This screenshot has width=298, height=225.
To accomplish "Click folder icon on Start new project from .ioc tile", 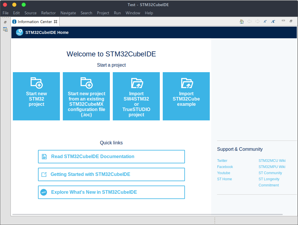I will [x=86, y=83].
